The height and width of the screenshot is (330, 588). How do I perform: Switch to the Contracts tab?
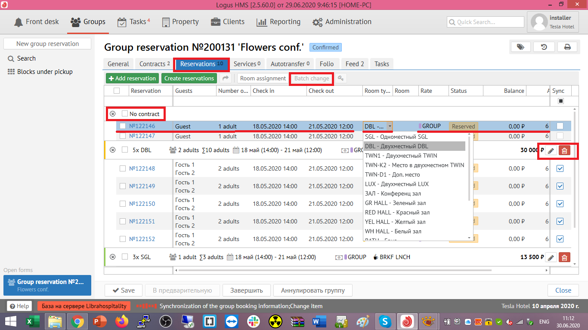(154, 64)
